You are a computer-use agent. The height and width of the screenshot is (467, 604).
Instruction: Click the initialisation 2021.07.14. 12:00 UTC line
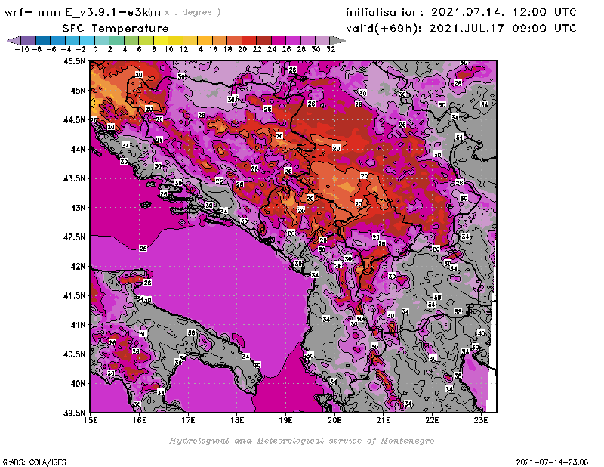[461, 12]
